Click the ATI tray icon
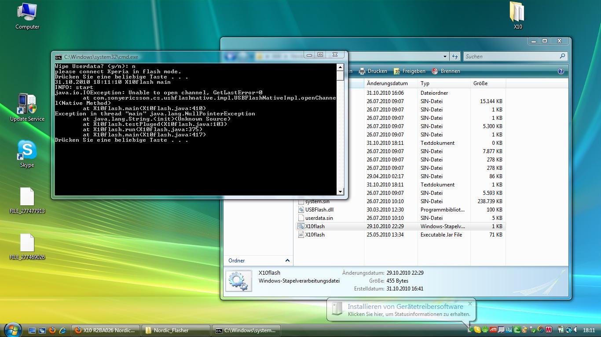Image resolution: width=601 pixels, height=337 pixels. 493,330
